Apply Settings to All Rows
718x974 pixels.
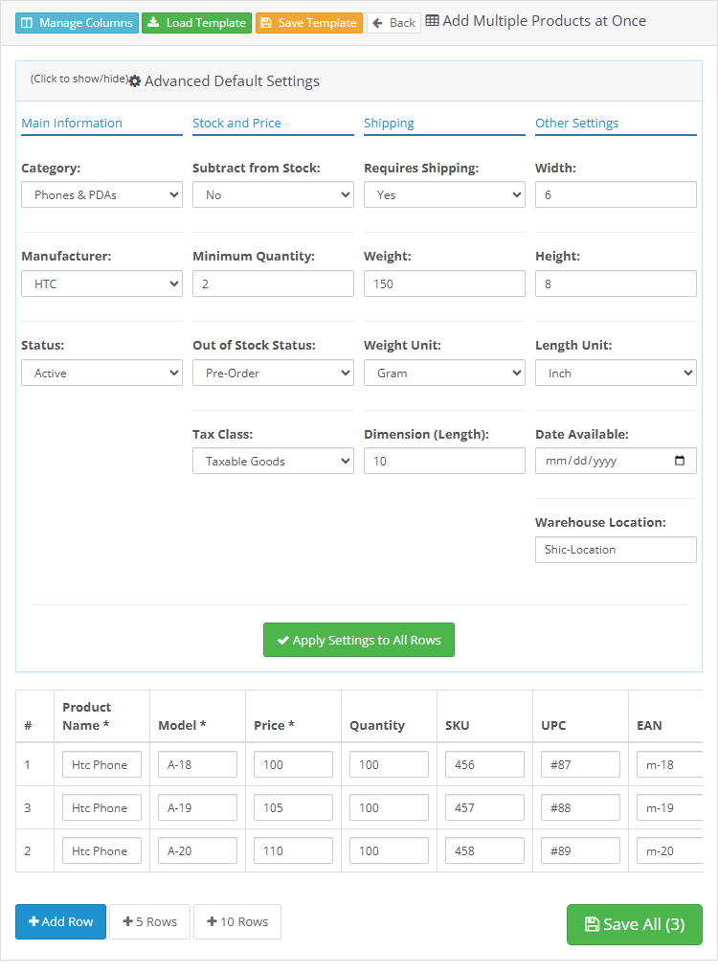(x=358, y=640)
